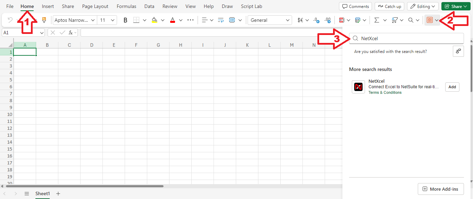Click Format as Table icon
The image size is (473, 199).
click(358, 20)
